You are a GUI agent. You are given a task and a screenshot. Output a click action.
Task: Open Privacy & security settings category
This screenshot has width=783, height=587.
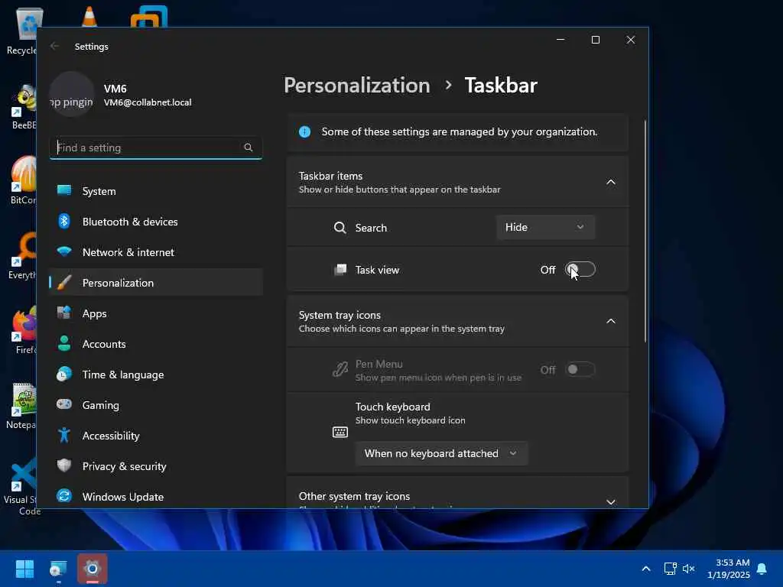point(156,465)
